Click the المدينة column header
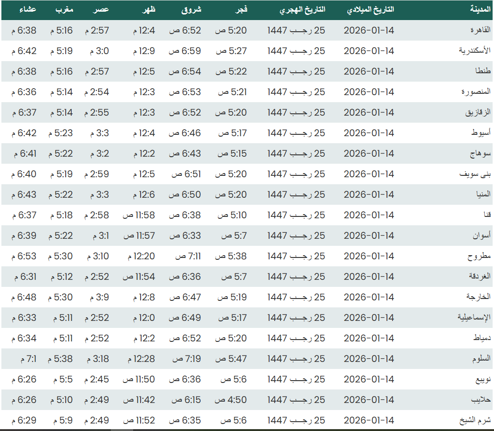The width and height of the screenshot is (494, 431). [x=480, y=10]
